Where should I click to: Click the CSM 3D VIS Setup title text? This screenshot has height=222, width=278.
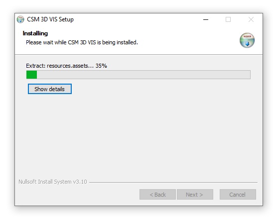tap(50, 19)
